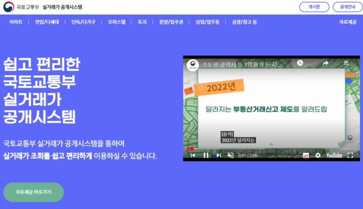Image resolution: width=363 pixels, height=209 pixels.
Task: Skip to the next video
Action: pyautogui.click(x=218, y=155)
